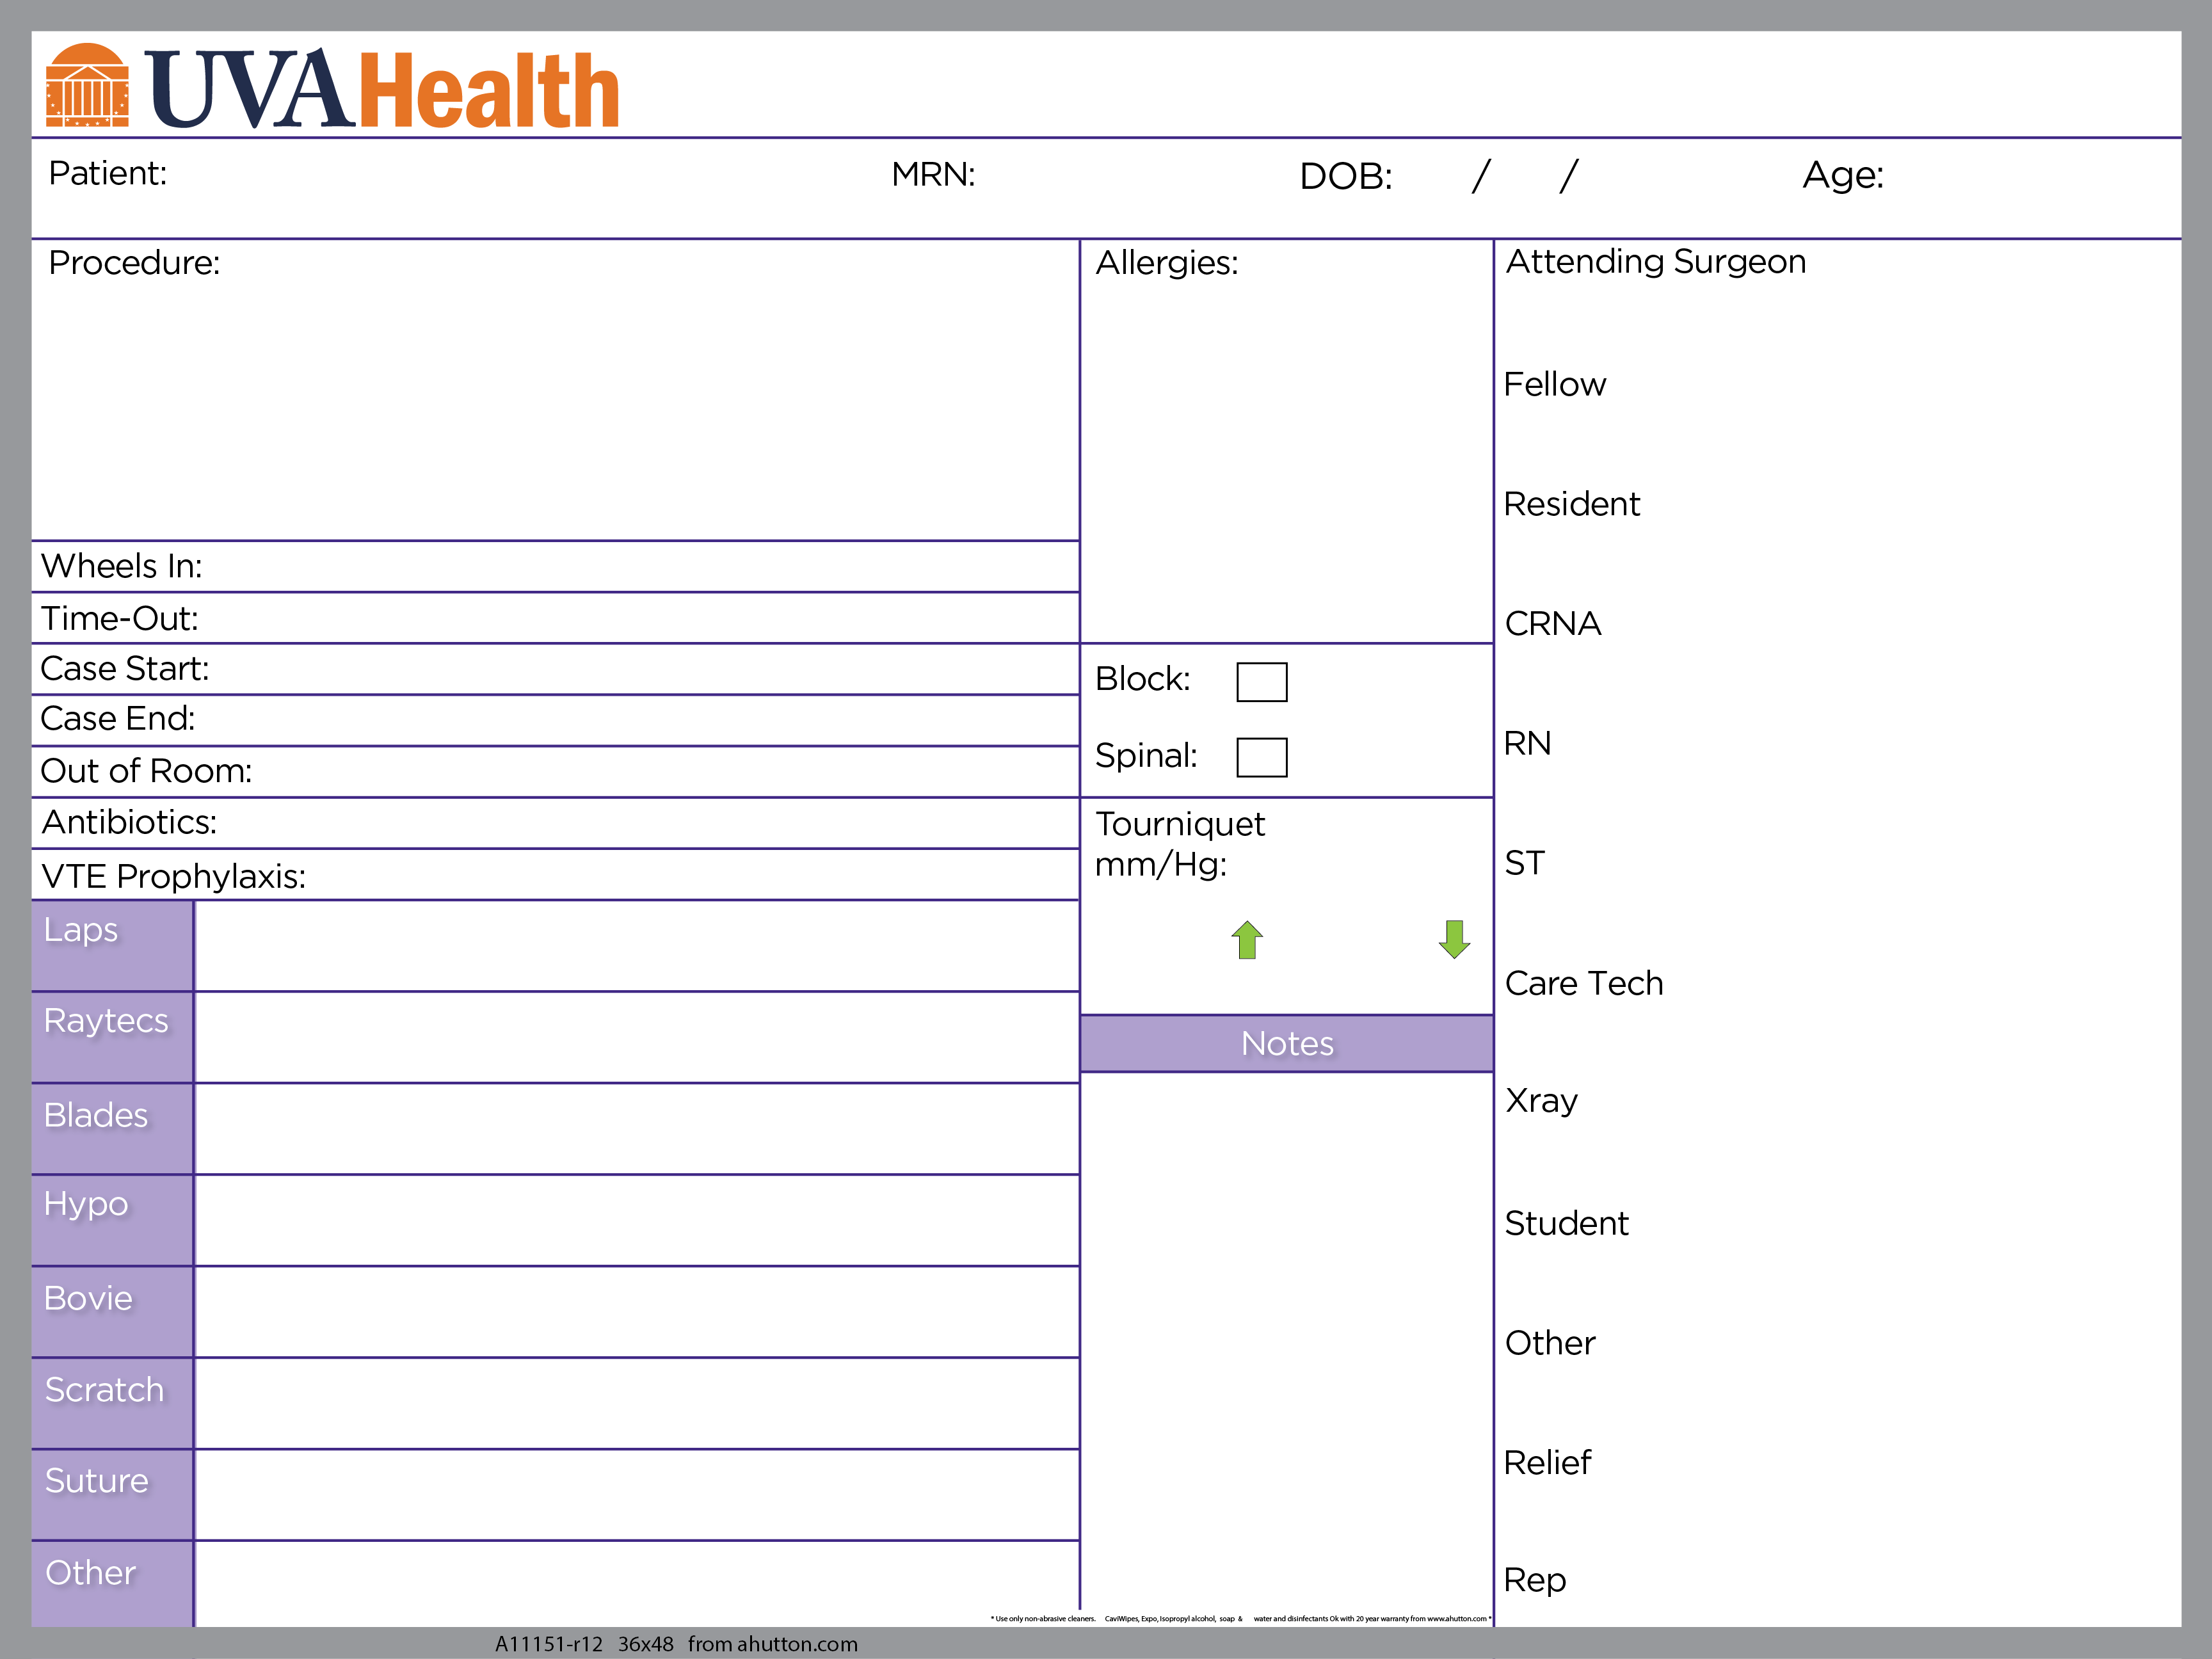
Task: Click the Care Tech staff label
Action: (1584, 983)
